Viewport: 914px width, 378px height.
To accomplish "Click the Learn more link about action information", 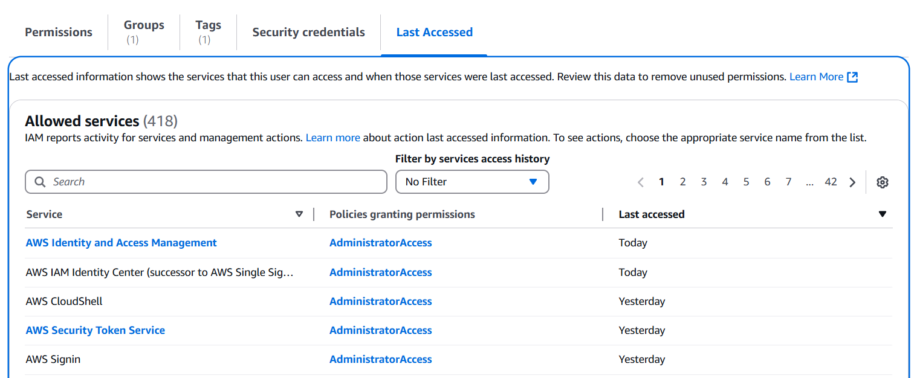I will pos(332,138).
